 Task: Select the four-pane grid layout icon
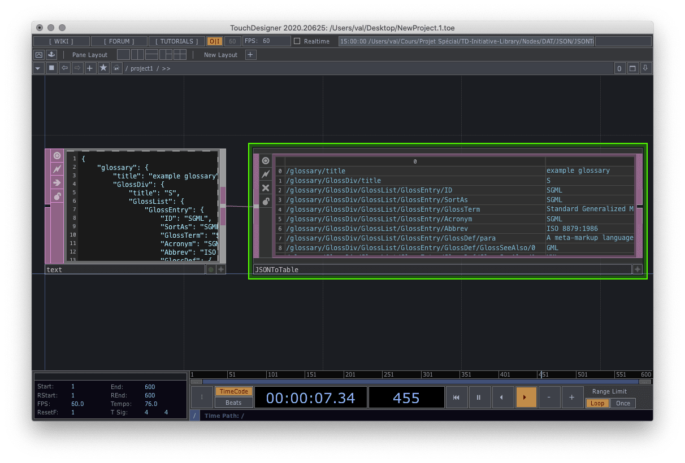tap(180, 55)
